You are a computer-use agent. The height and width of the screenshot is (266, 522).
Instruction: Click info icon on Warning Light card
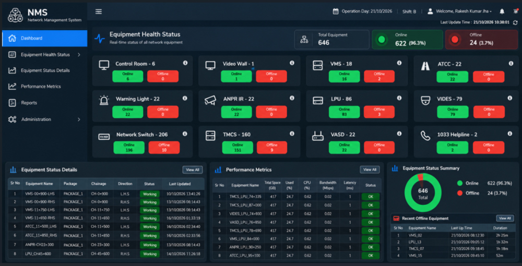185,98
